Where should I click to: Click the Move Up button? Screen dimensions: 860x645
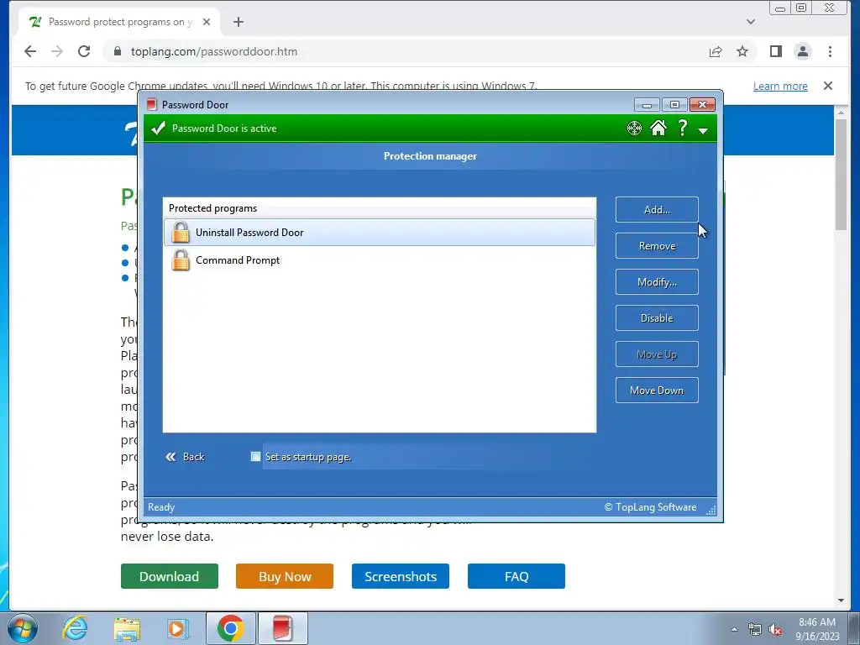(x=657, y=354)
